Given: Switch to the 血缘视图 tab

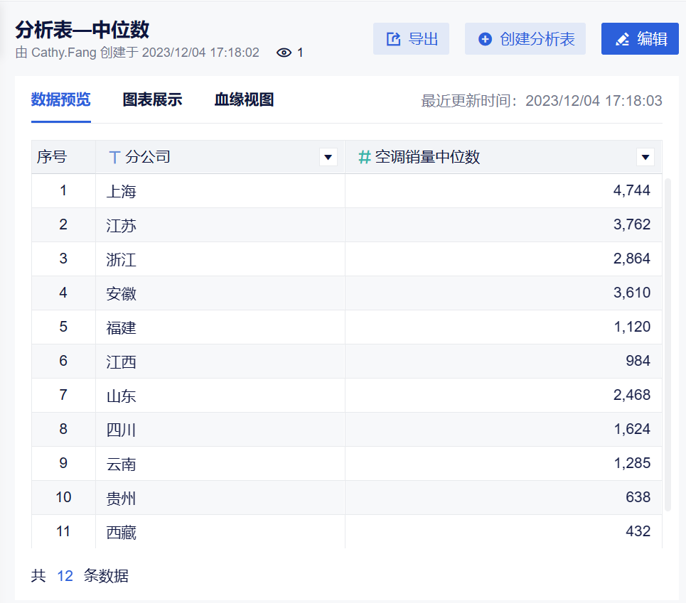Looking at the screenshot, I should [x=244, y=99].
